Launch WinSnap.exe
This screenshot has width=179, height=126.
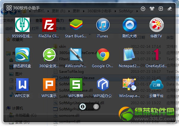point(129,84)
